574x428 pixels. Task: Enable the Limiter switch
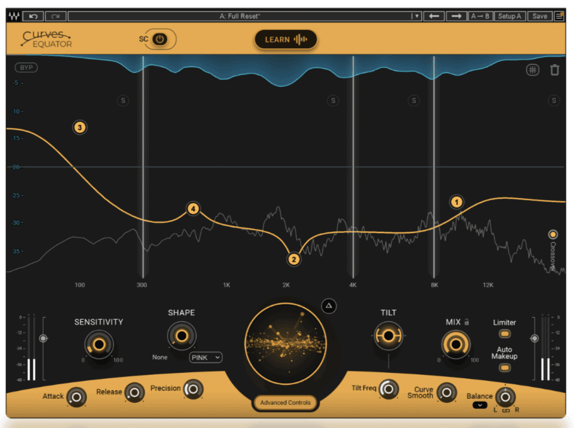[504, 334]
